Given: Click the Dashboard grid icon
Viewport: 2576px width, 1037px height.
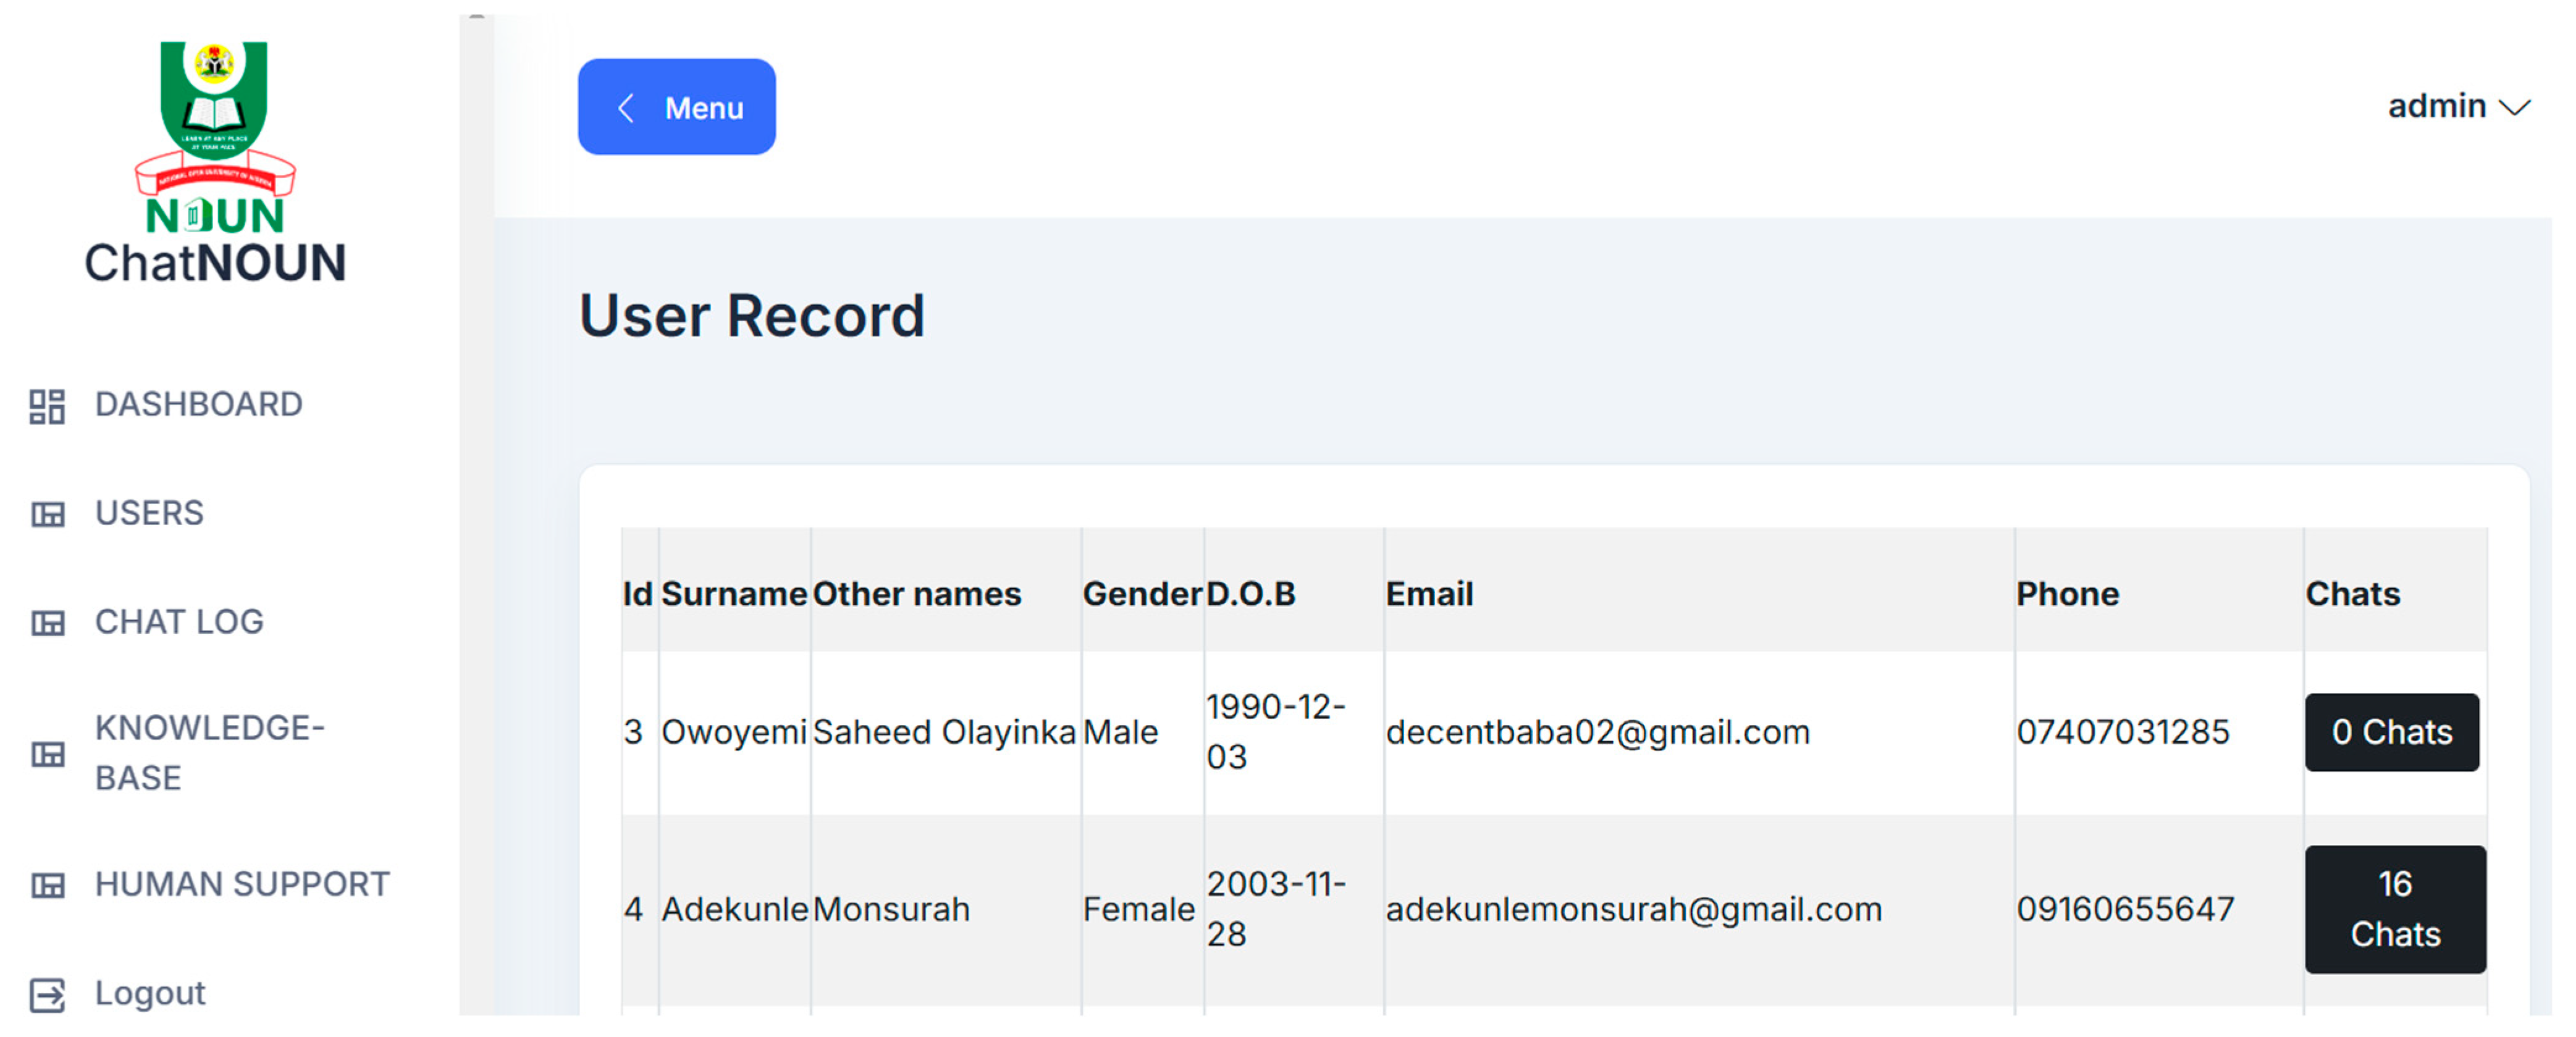Looking at the screenshot, I should tap(47, 406).
